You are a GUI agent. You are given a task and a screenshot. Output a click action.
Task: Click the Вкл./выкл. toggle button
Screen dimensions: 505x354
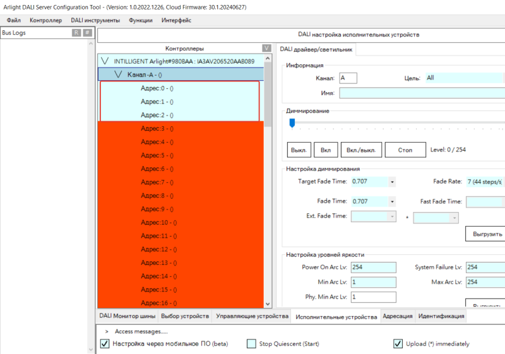(361, 150)
